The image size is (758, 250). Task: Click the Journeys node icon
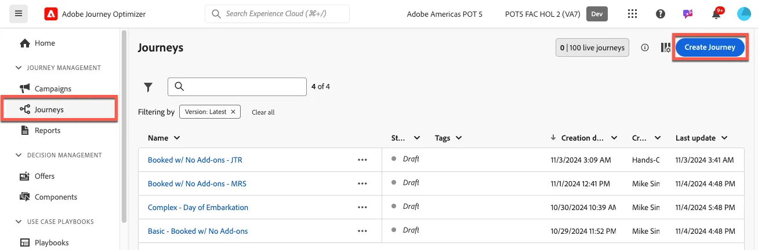25,109
